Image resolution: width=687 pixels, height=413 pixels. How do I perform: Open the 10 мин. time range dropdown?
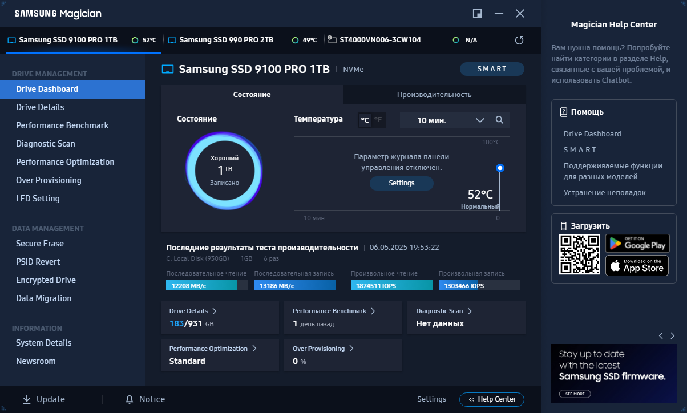(x=444, y=120)
